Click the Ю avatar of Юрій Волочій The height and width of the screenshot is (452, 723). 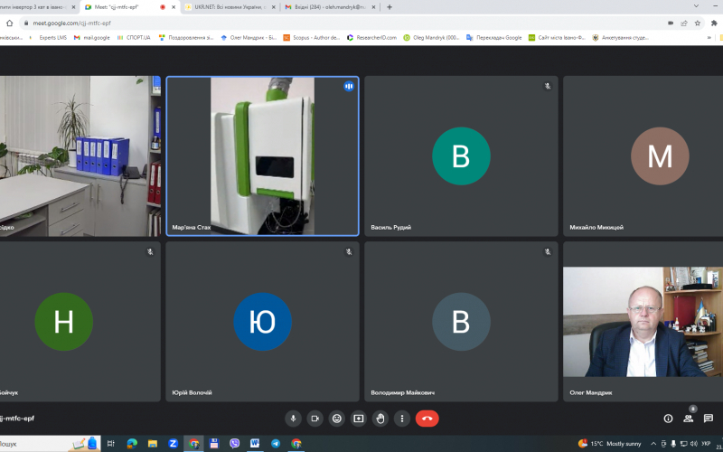point(262,322)
